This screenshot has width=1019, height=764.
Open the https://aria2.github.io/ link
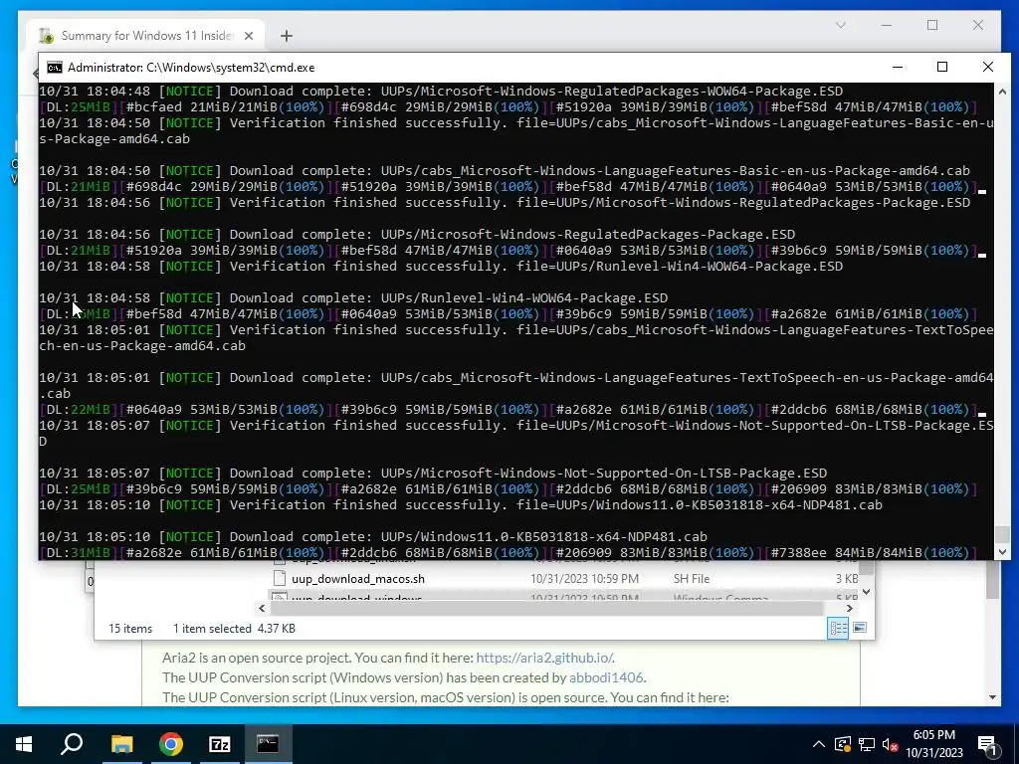[x=544, y=658]
